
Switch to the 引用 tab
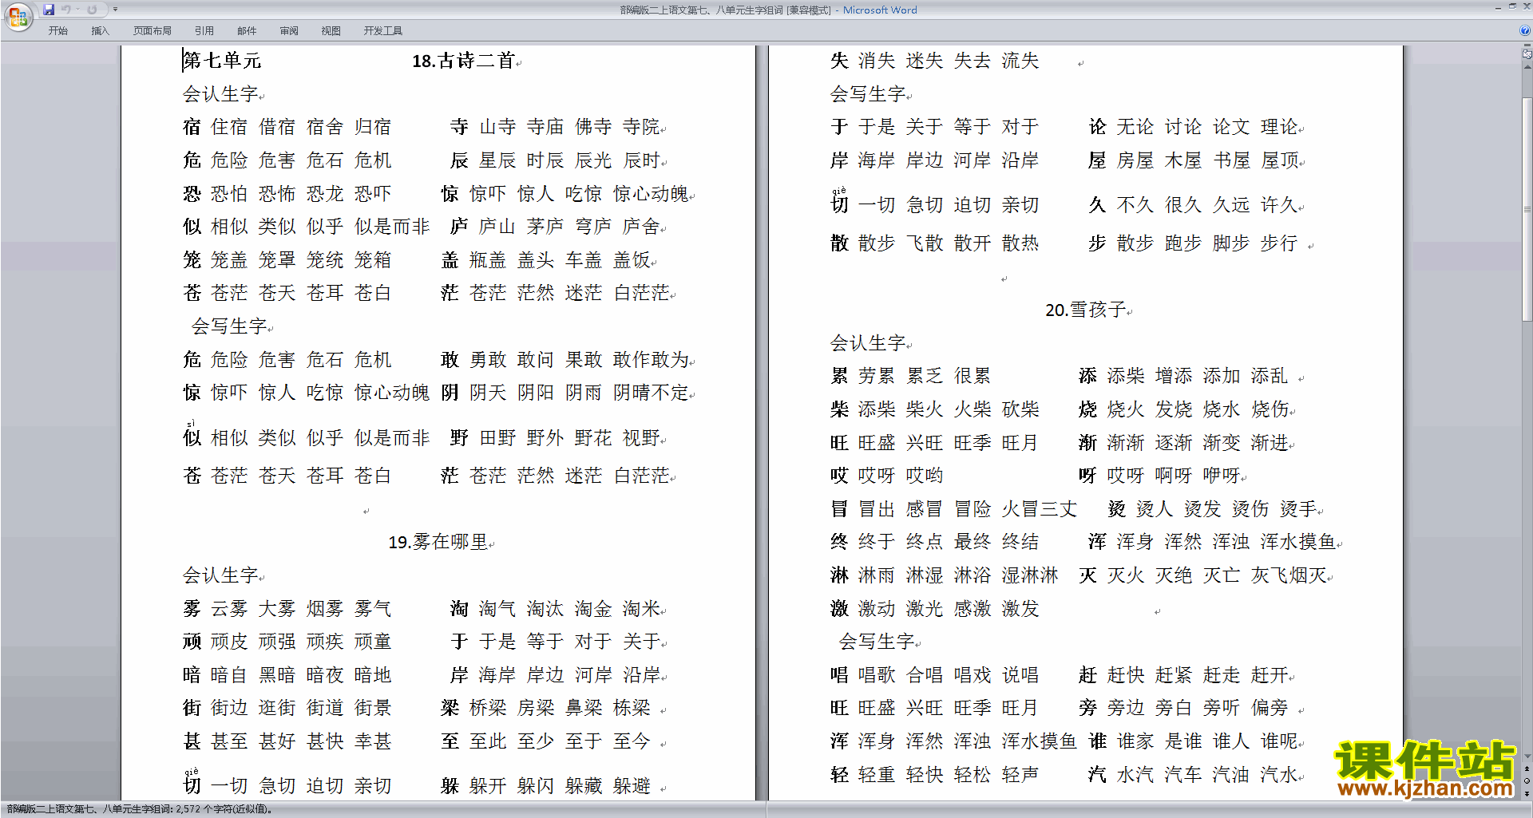[204, 31]
